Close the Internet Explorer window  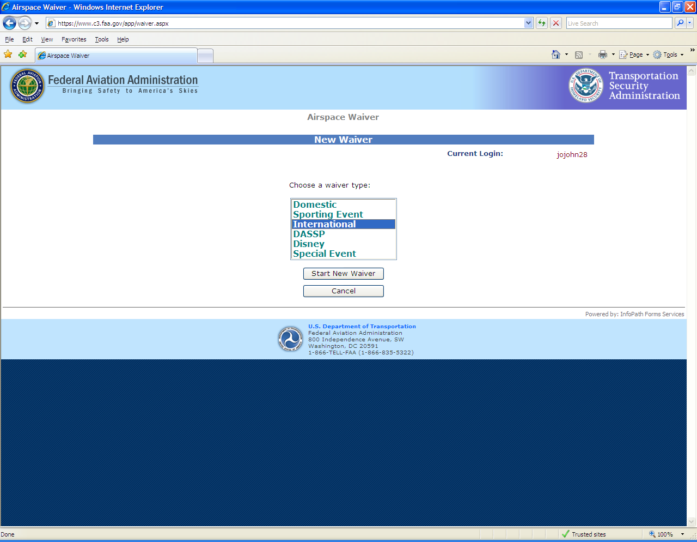click(690, 7)
